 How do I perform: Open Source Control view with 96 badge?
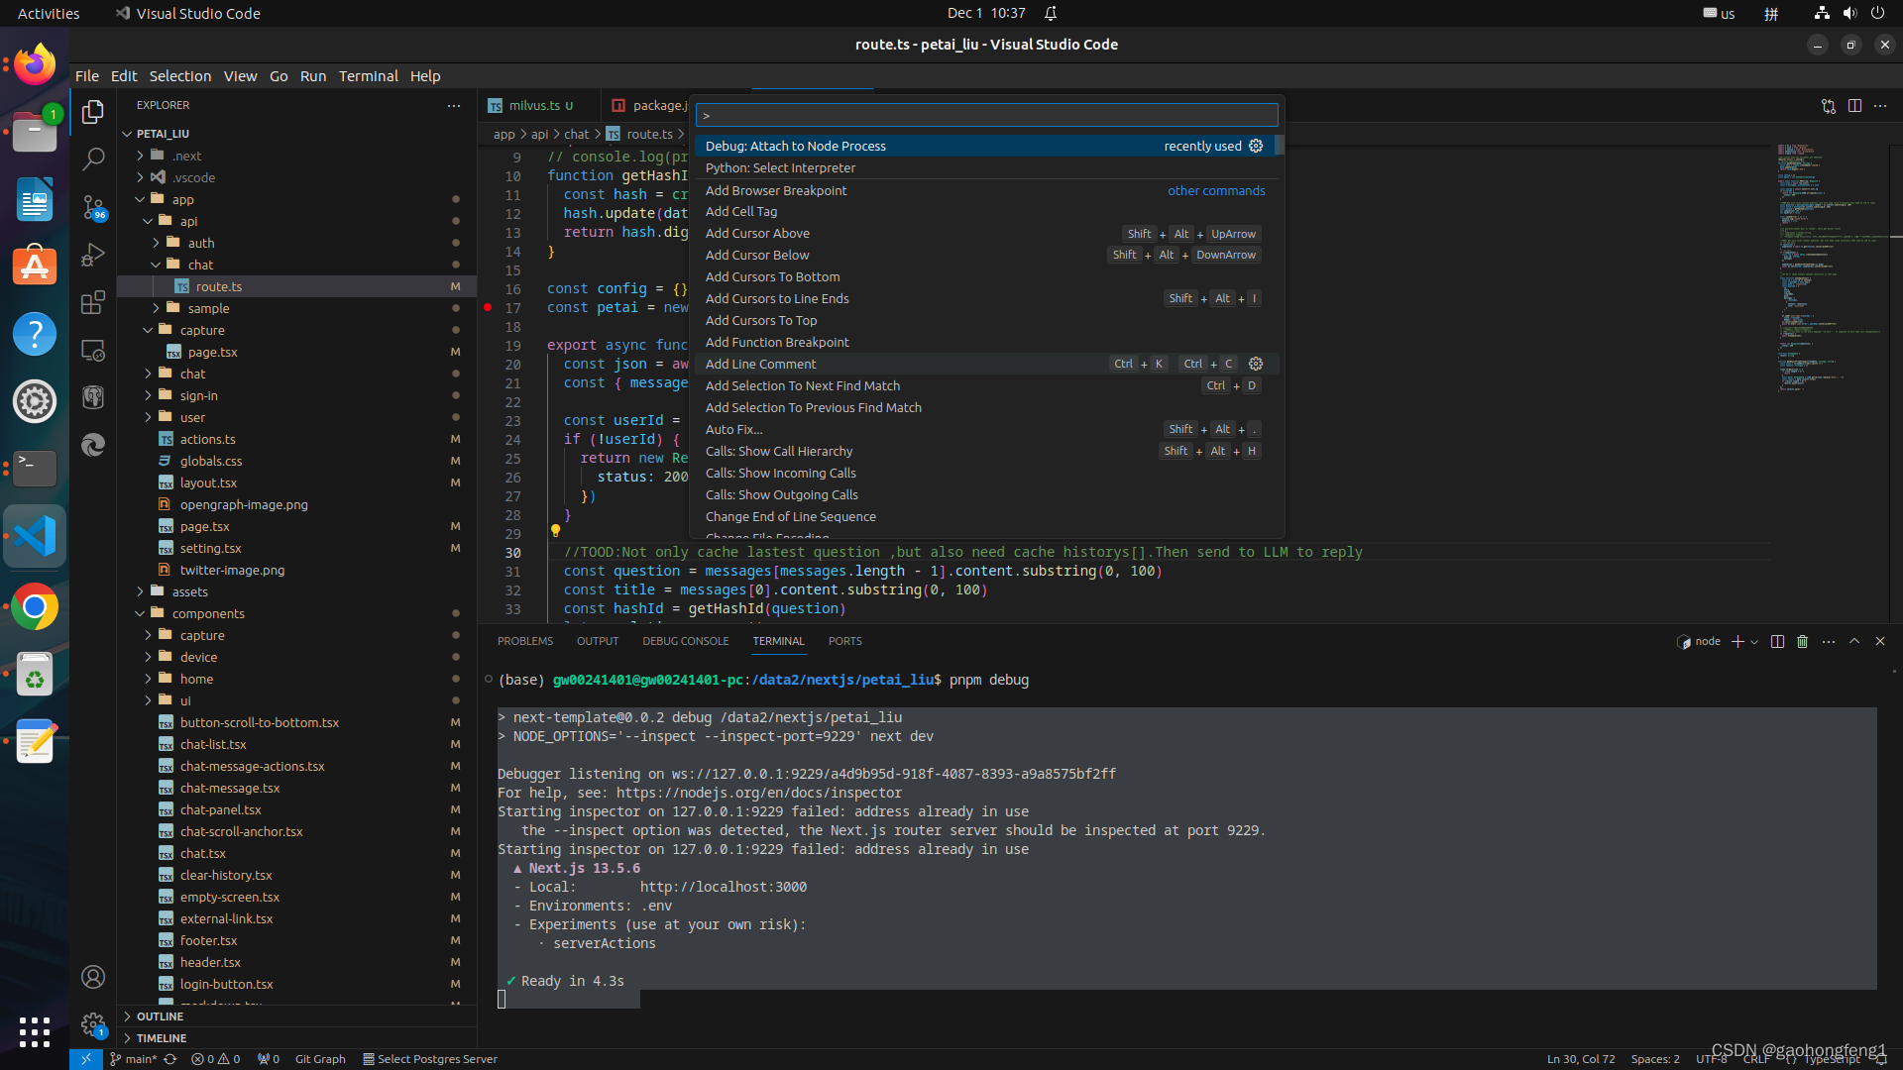pyautogui.click(x=93, y=206)
